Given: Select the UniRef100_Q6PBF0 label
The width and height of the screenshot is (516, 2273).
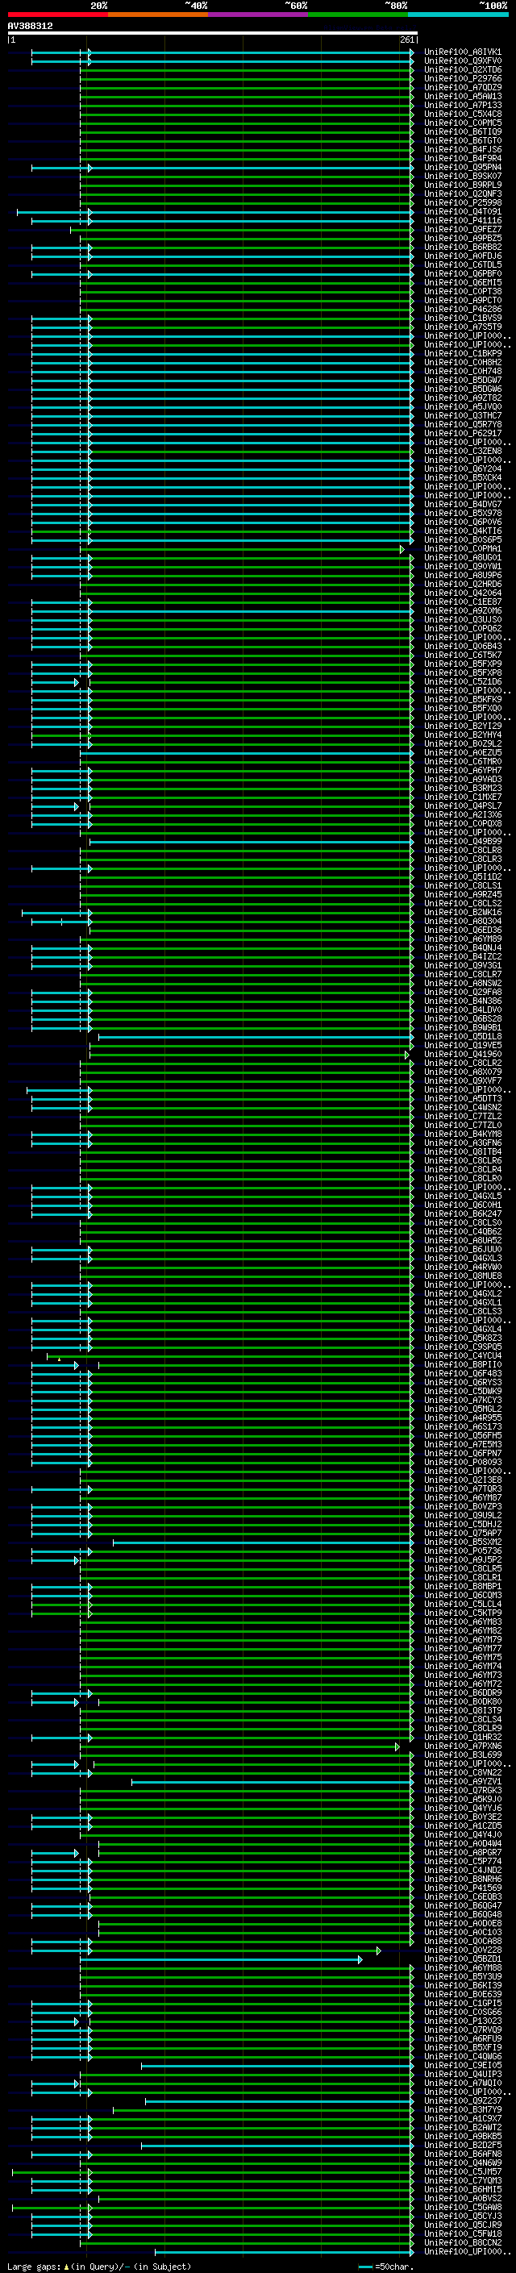Looking at the screenshot, I should (x=462, y=273).
